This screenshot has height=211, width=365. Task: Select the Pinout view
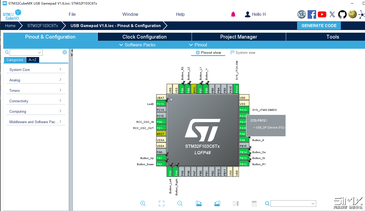pyautogui.click(x=209, y=52)
